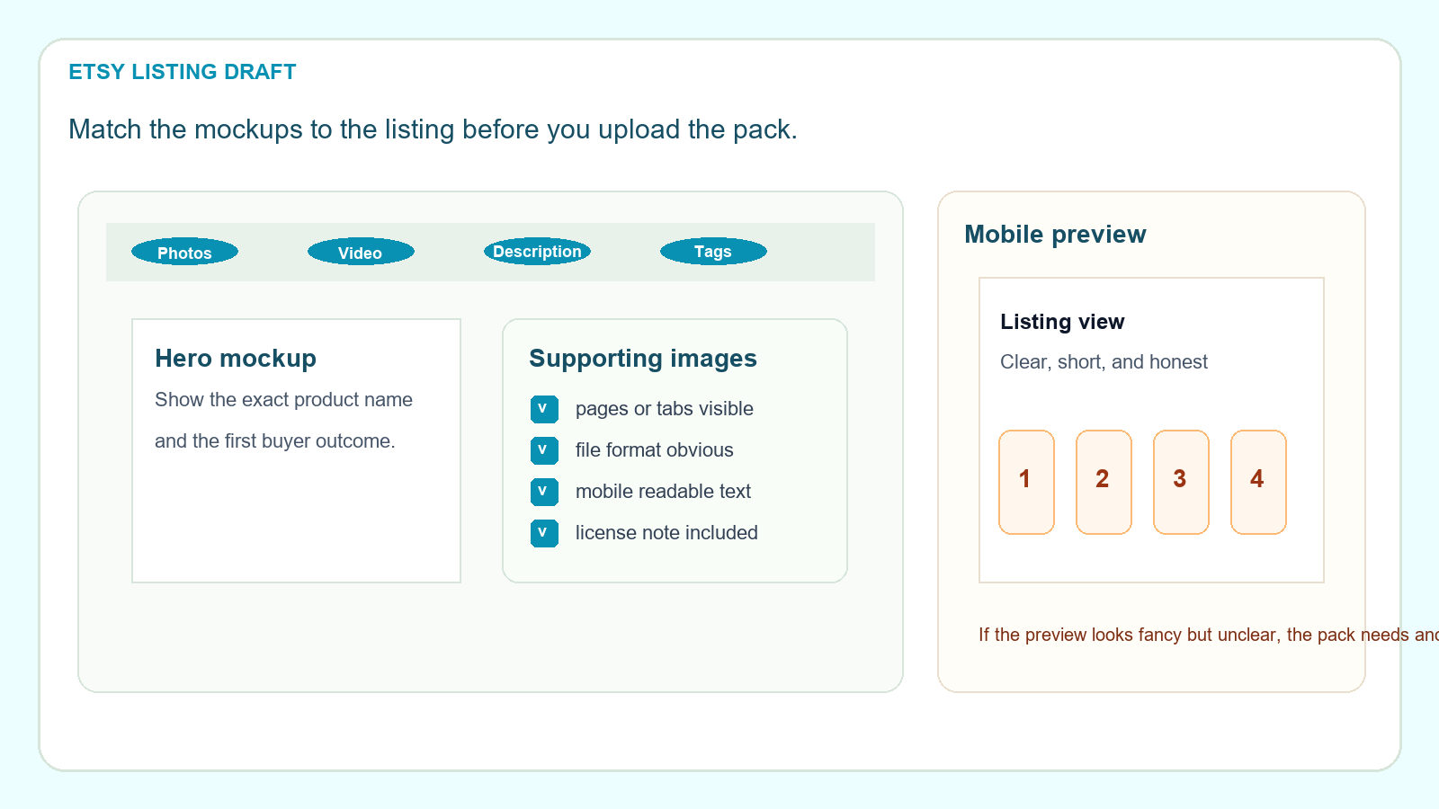Toggle the license note included checkbox
The image size is (1439, 809).
click(544, 533)
